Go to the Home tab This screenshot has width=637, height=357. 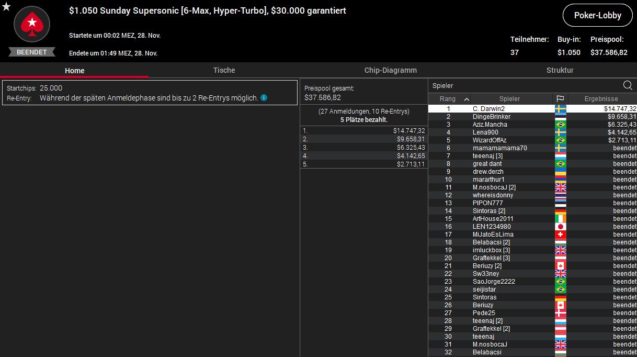click(74, 71)
